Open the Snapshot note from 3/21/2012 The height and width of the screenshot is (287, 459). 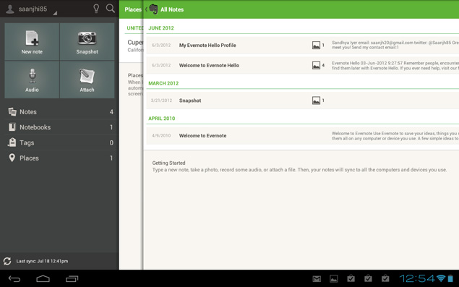[x=302, y=100]
